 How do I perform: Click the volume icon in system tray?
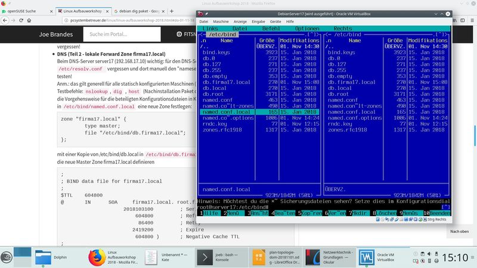point(429,254)
